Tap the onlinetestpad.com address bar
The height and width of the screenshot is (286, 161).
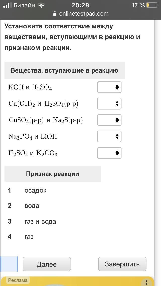(x=84, y=14)
